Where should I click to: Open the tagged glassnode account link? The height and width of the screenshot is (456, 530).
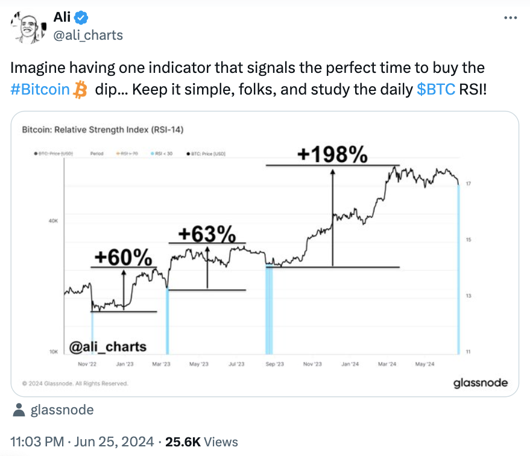[x=62, y=410]
